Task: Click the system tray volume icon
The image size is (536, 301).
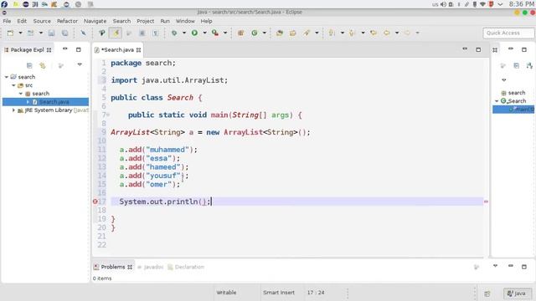Action: click(443, 4)
